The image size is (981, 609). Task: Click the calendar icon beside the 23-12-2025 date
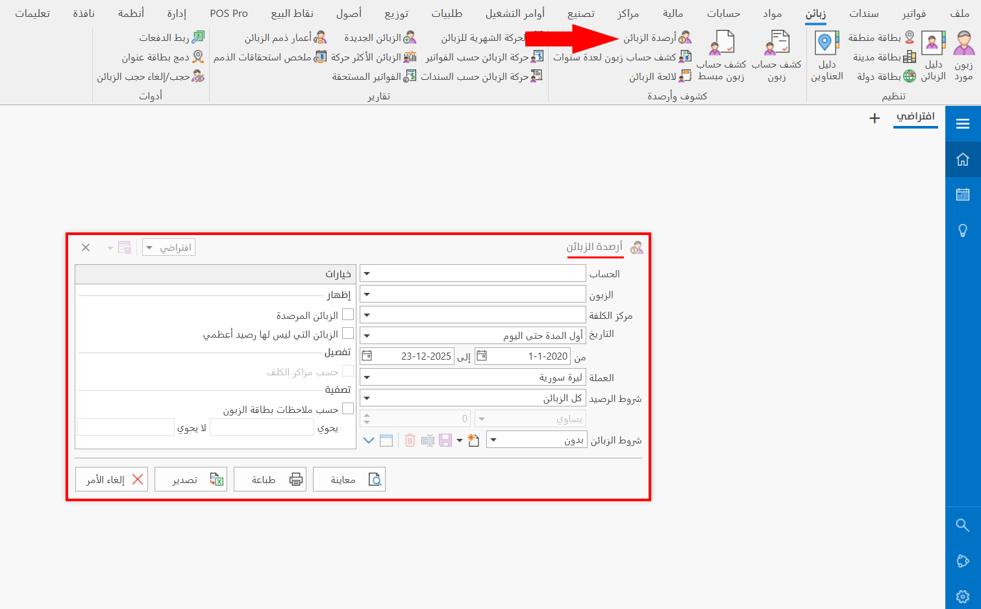tap(367, 356)
